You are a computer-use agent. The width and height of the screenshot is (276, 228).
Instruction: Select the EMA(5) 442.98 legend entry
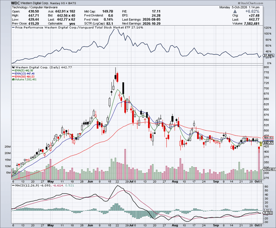tap(22, 70)
